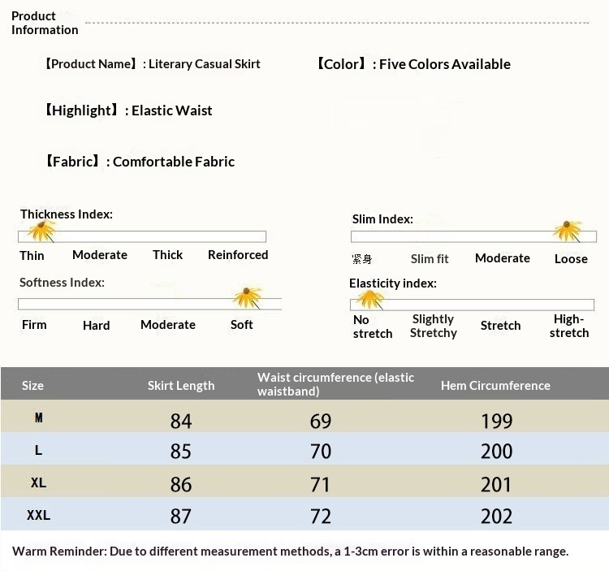Click the flower marker on the Softness Index bar
The height and width of the screenshot is (584, 609).
(x=246, y=297)
